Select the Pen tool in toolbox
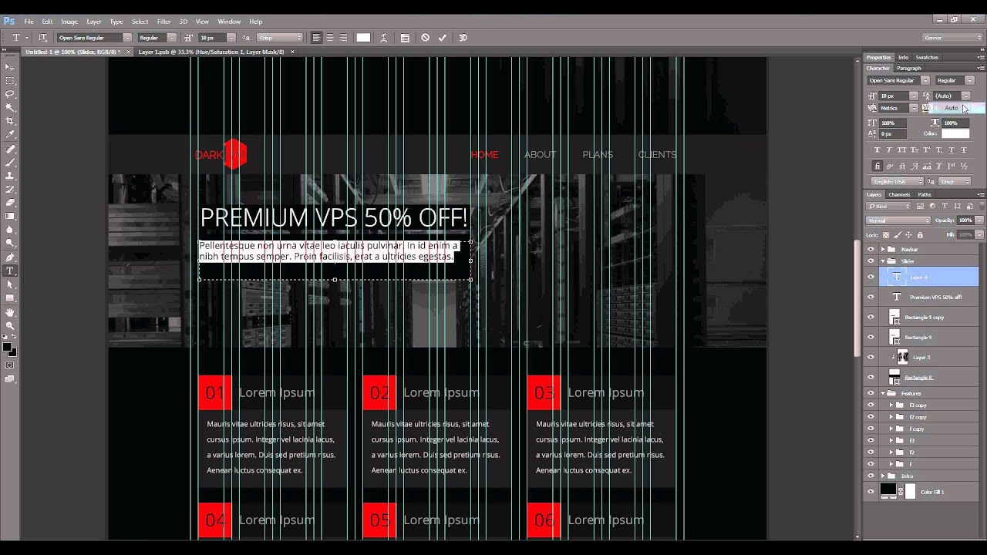 tap(10, 257)
